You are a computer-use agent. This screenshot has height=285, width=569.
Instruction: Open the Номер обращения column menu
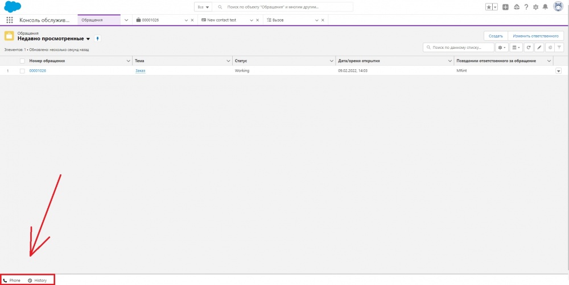(x=128, y=61)
